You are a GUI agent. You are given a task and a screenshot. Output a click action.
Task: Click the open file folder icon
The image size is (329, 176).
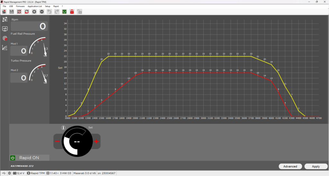4,12
